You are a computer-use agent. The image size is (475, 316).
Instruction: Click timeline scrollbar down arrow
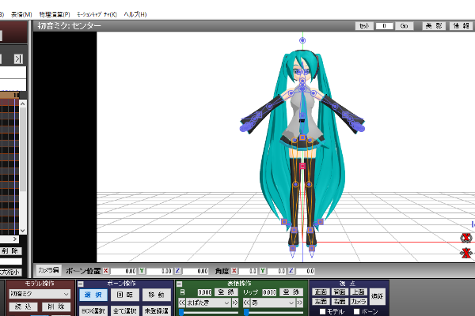pos(23,231)
